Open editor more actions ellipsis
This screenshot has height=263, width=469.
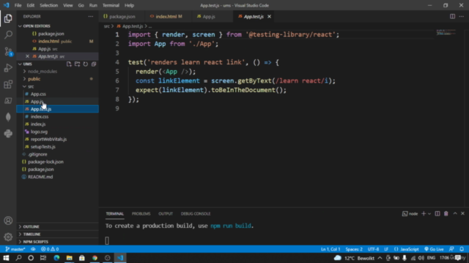point(462,17)
